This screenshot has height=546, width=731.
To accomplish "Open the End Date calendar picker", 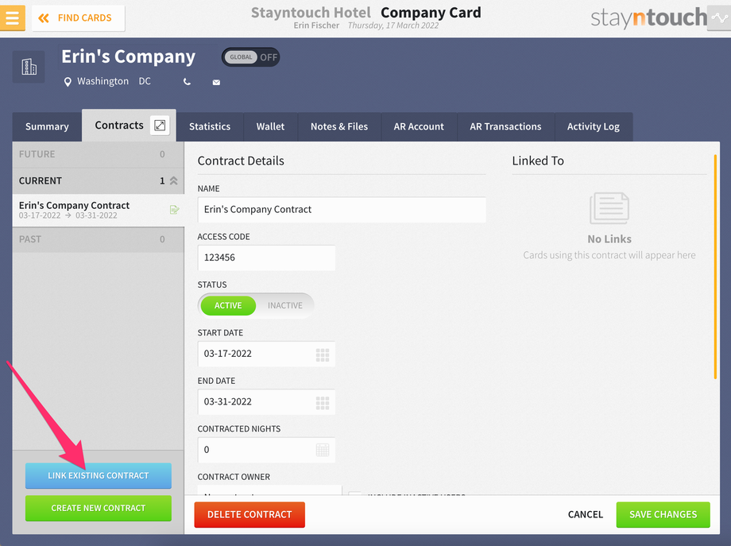I will [323, 403].
